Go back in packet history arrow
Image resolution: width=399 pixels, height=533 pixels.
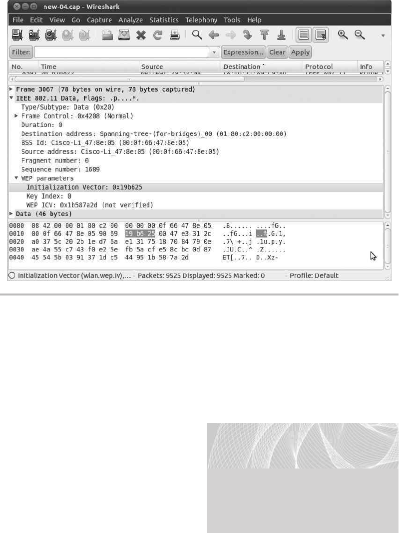click(214, 34)
